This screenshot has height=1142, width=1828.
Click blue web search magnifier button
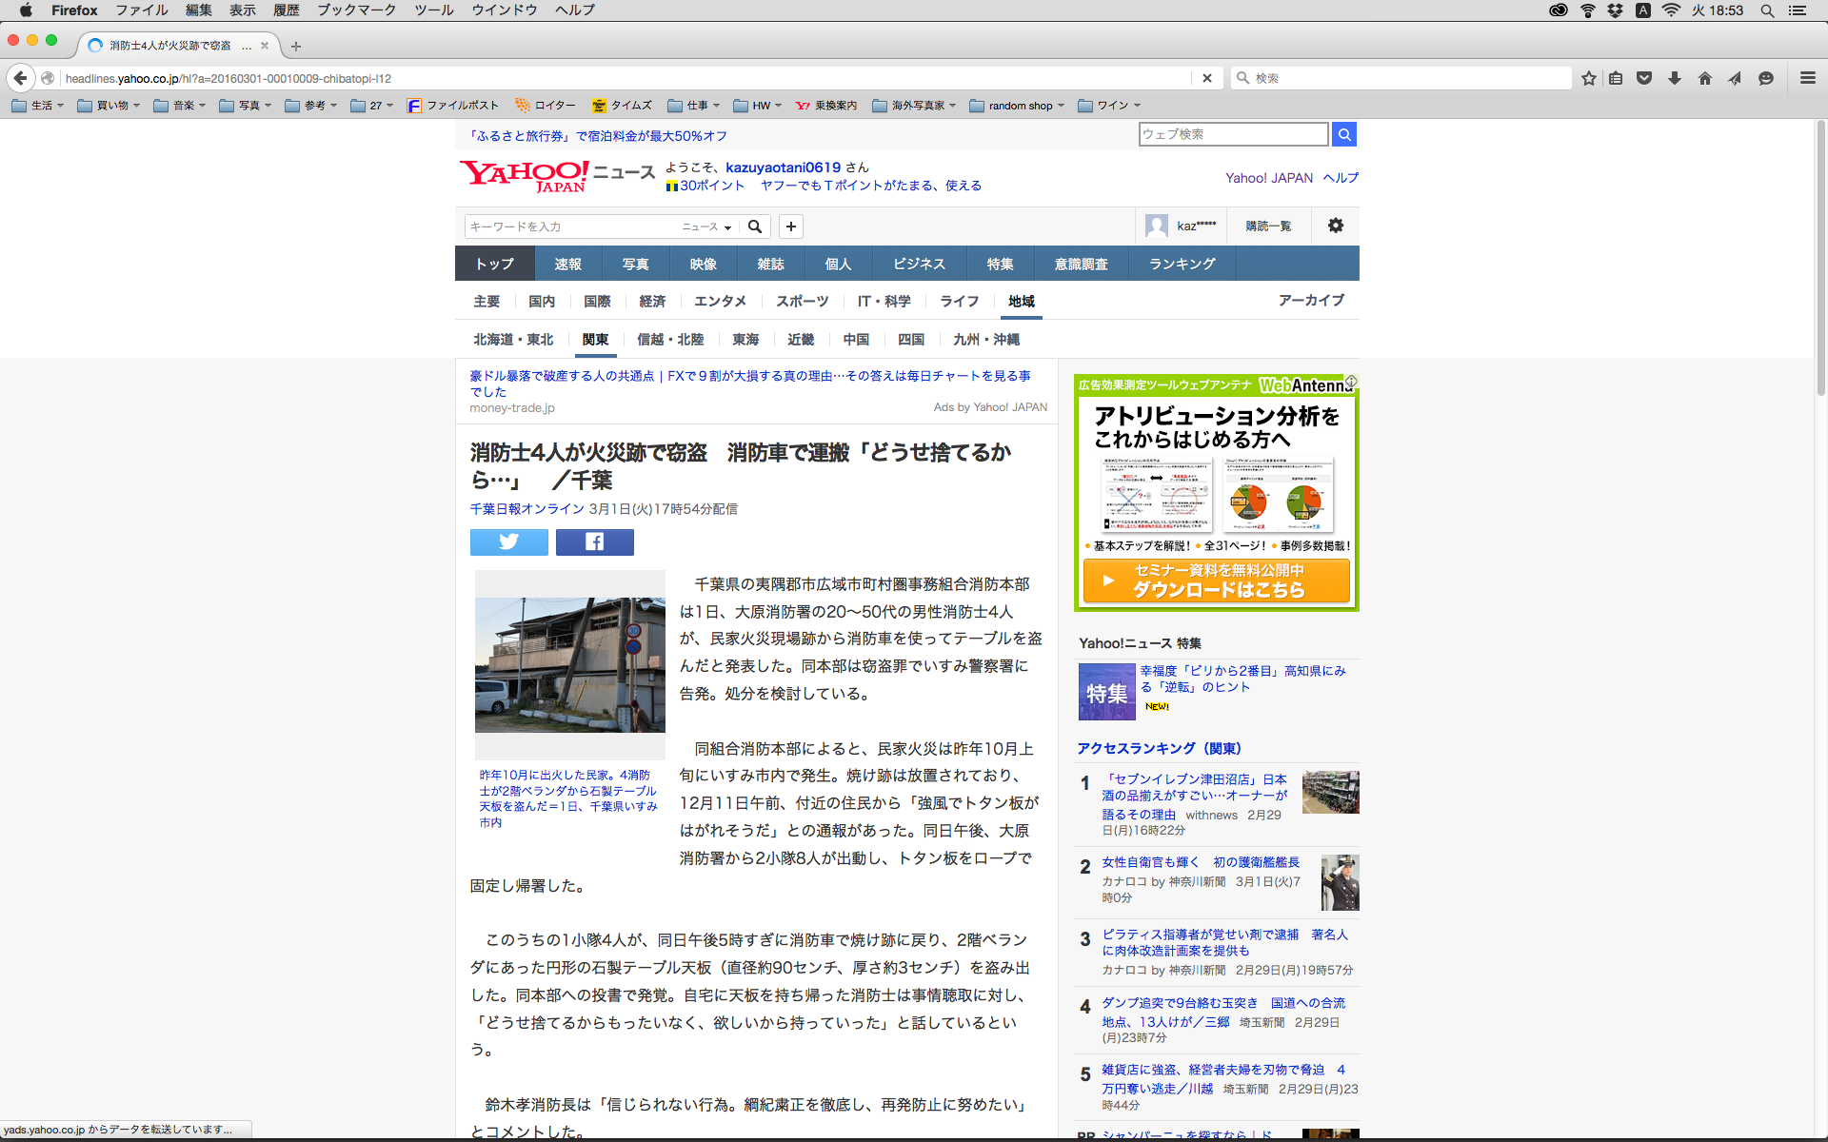click(x=1343, y=134)
